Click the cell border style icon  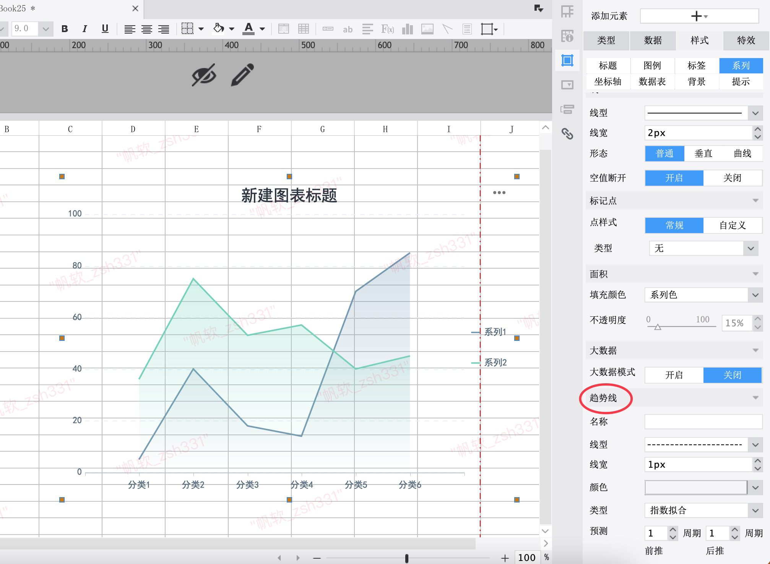tap(187, 29)
